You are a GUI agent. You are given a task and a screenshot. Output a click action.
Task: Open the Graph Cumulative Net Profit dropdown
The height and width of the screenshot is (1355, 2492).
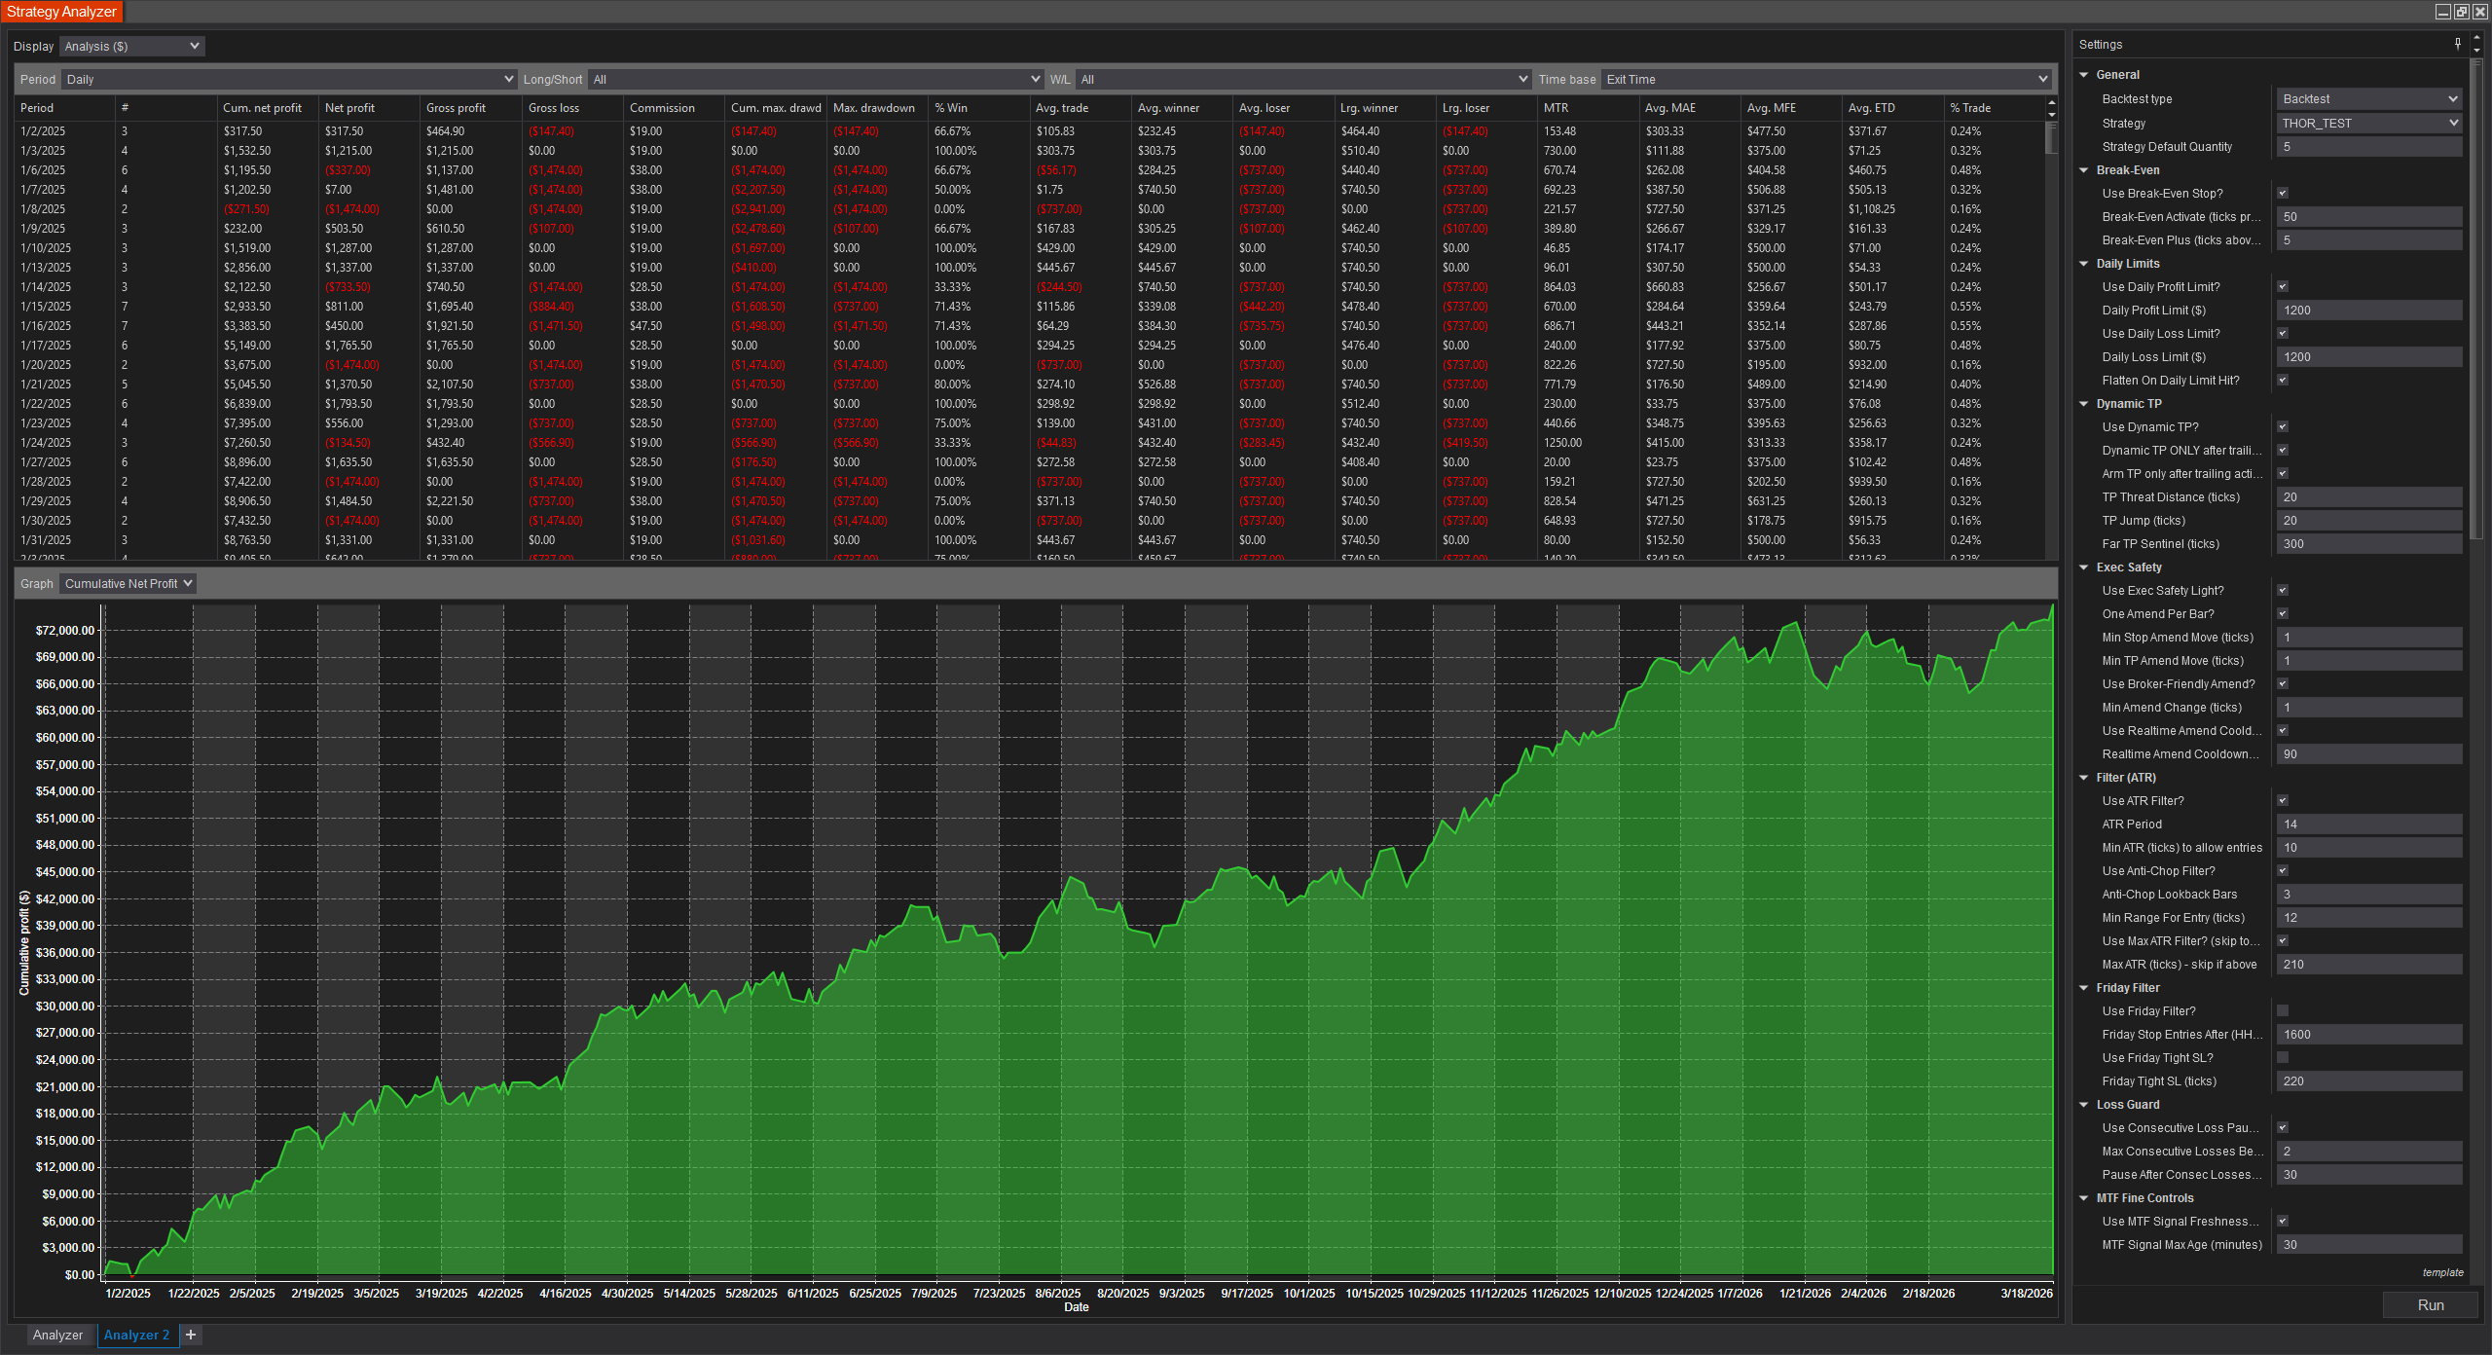[128, 583]
